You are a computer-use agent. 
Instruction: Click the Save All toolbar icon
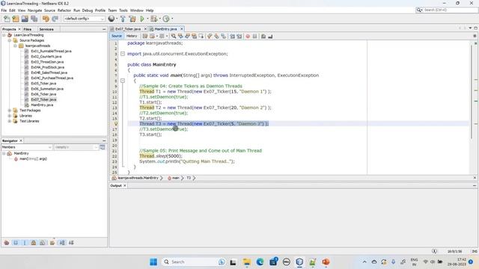pos(34,19)
